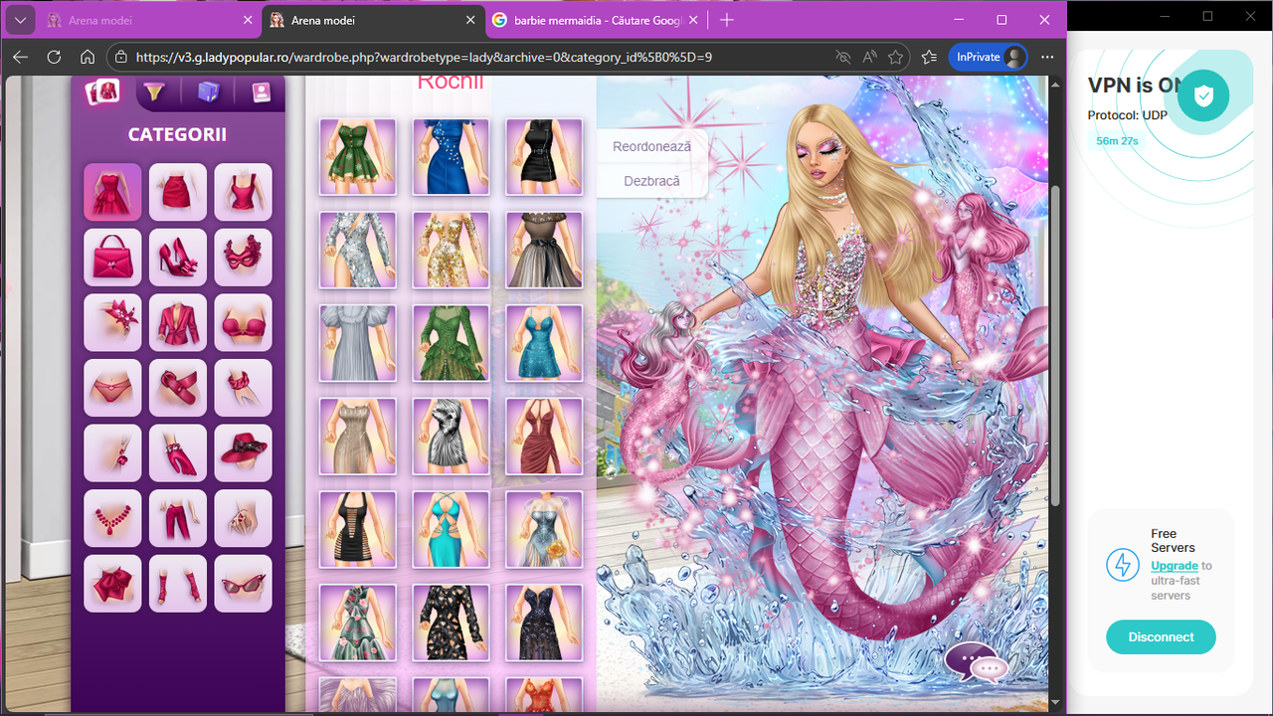Select the necklaces category icon
This screenshot has width=1273, height=716.
tap(112, 518)
